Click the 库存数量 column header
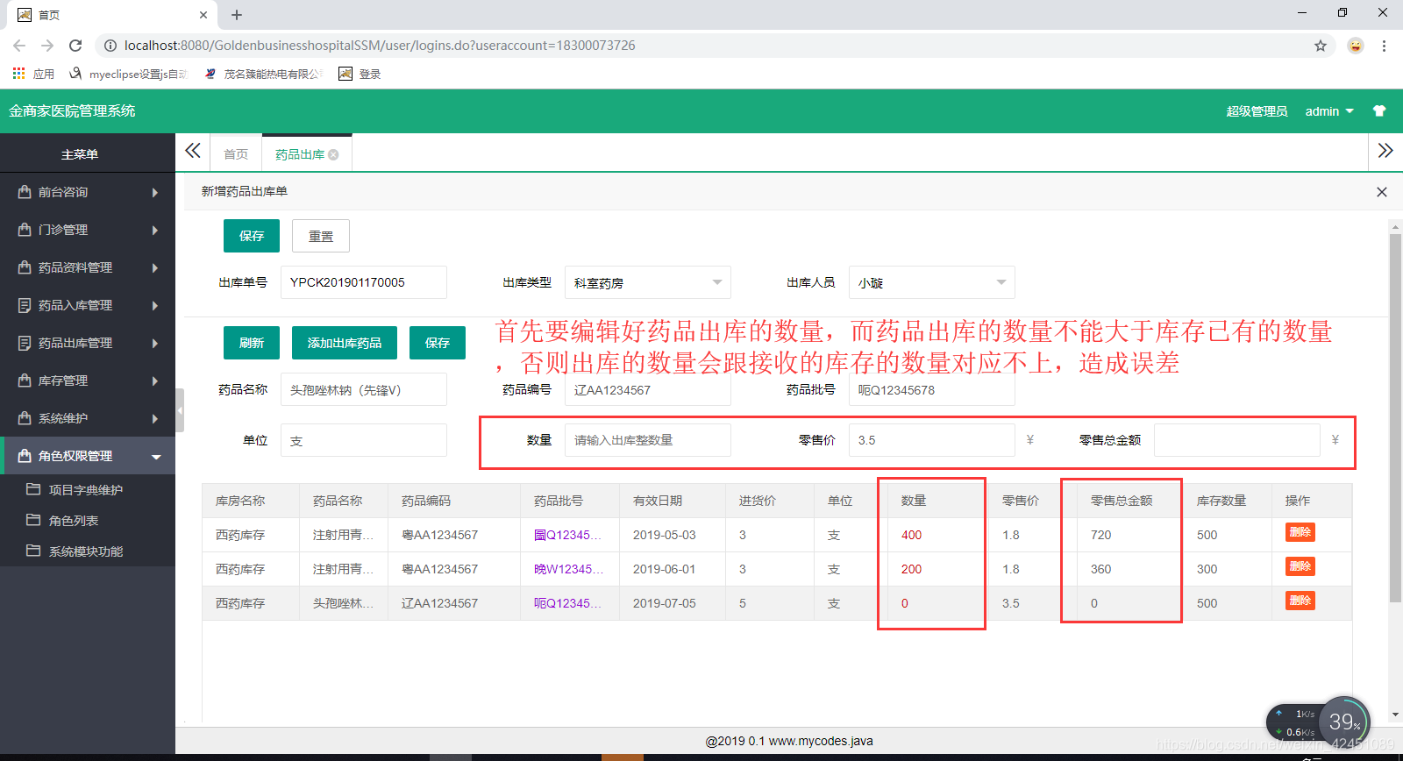The width and height of the screenshot is (1403, 761). coord(1221,501)
